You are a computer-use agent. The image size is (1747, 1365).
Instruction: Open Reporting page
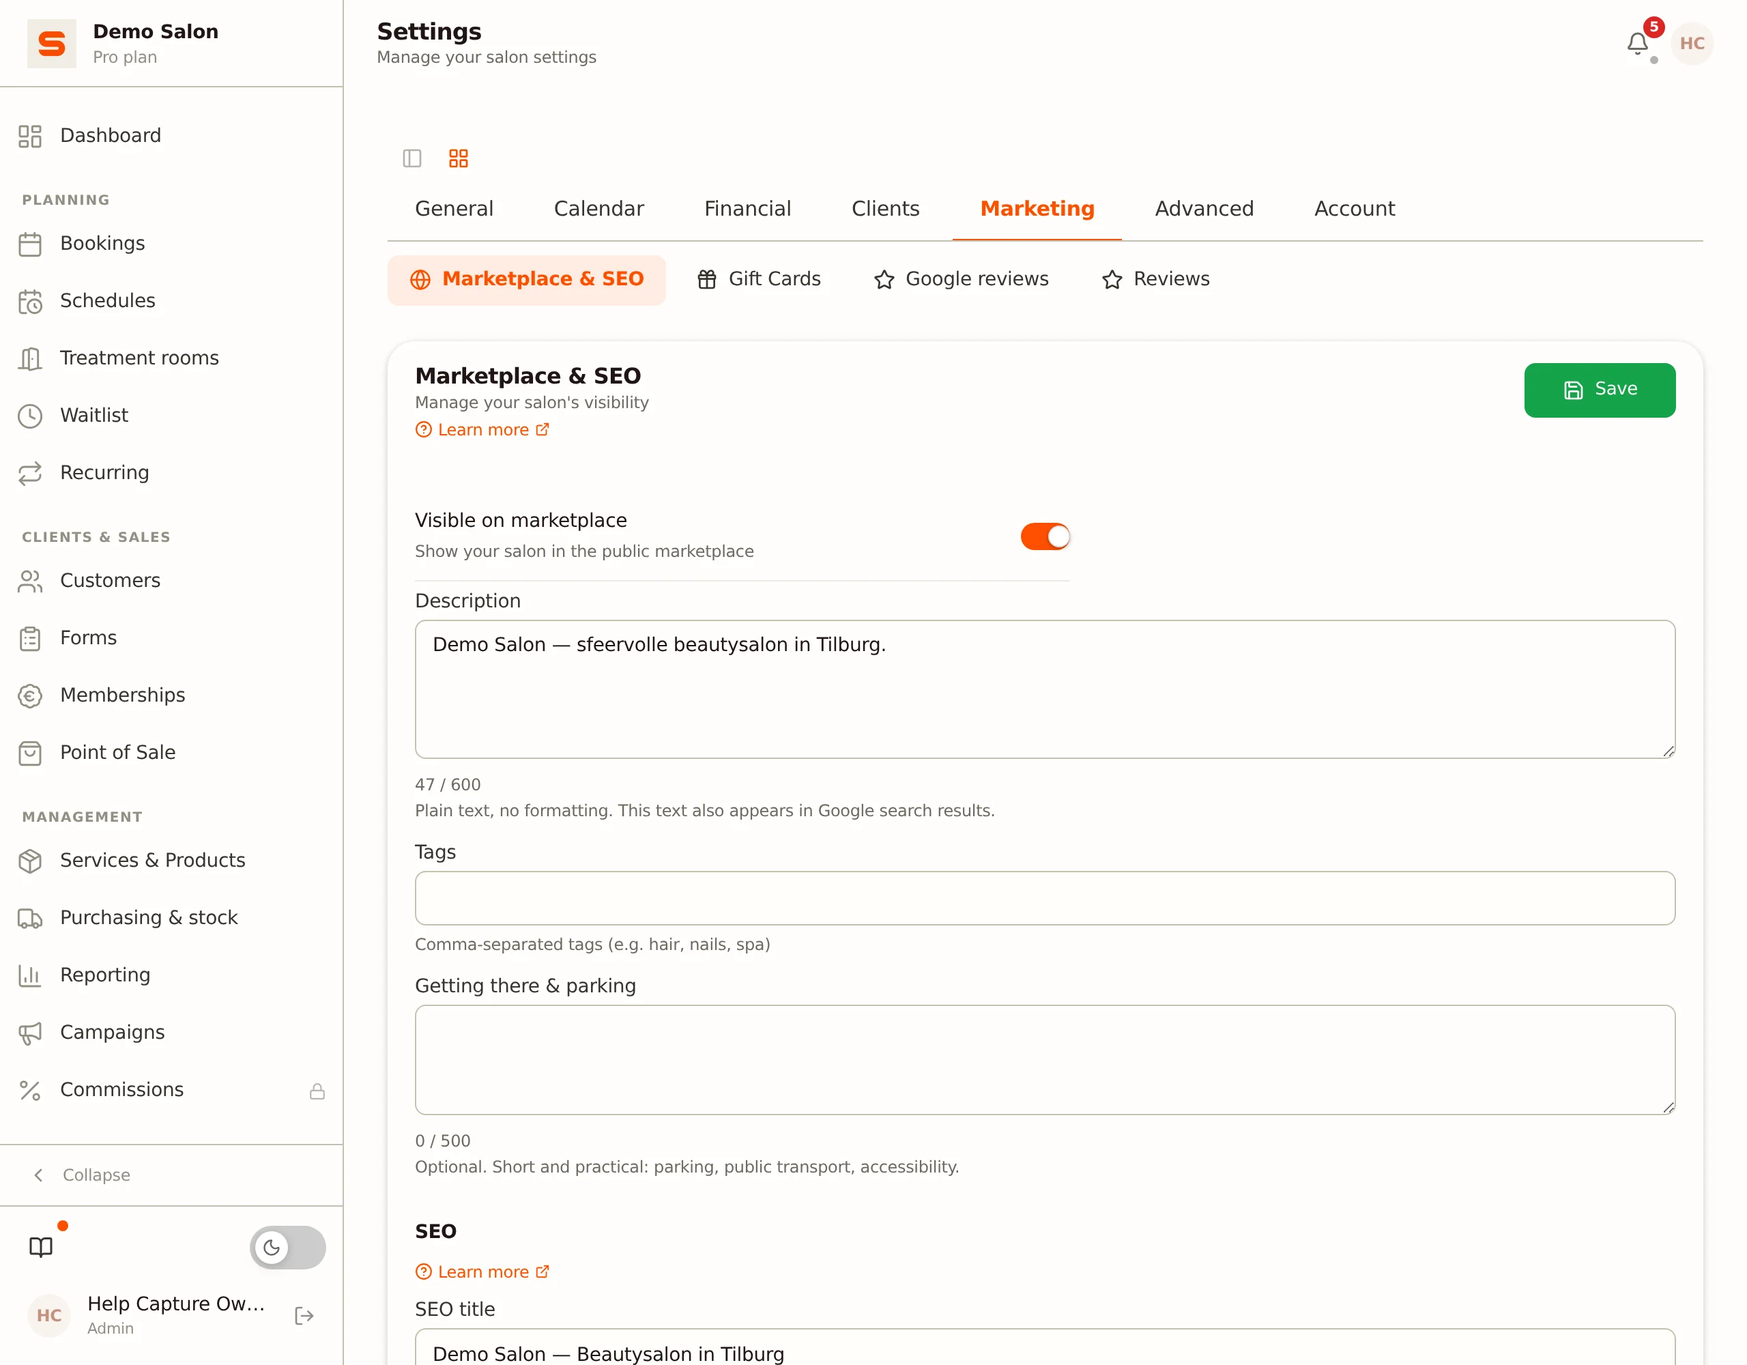171,975
